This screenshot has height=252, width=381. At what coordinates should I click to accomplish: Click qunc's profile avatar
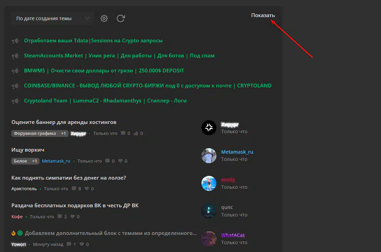tap(209, 211)
